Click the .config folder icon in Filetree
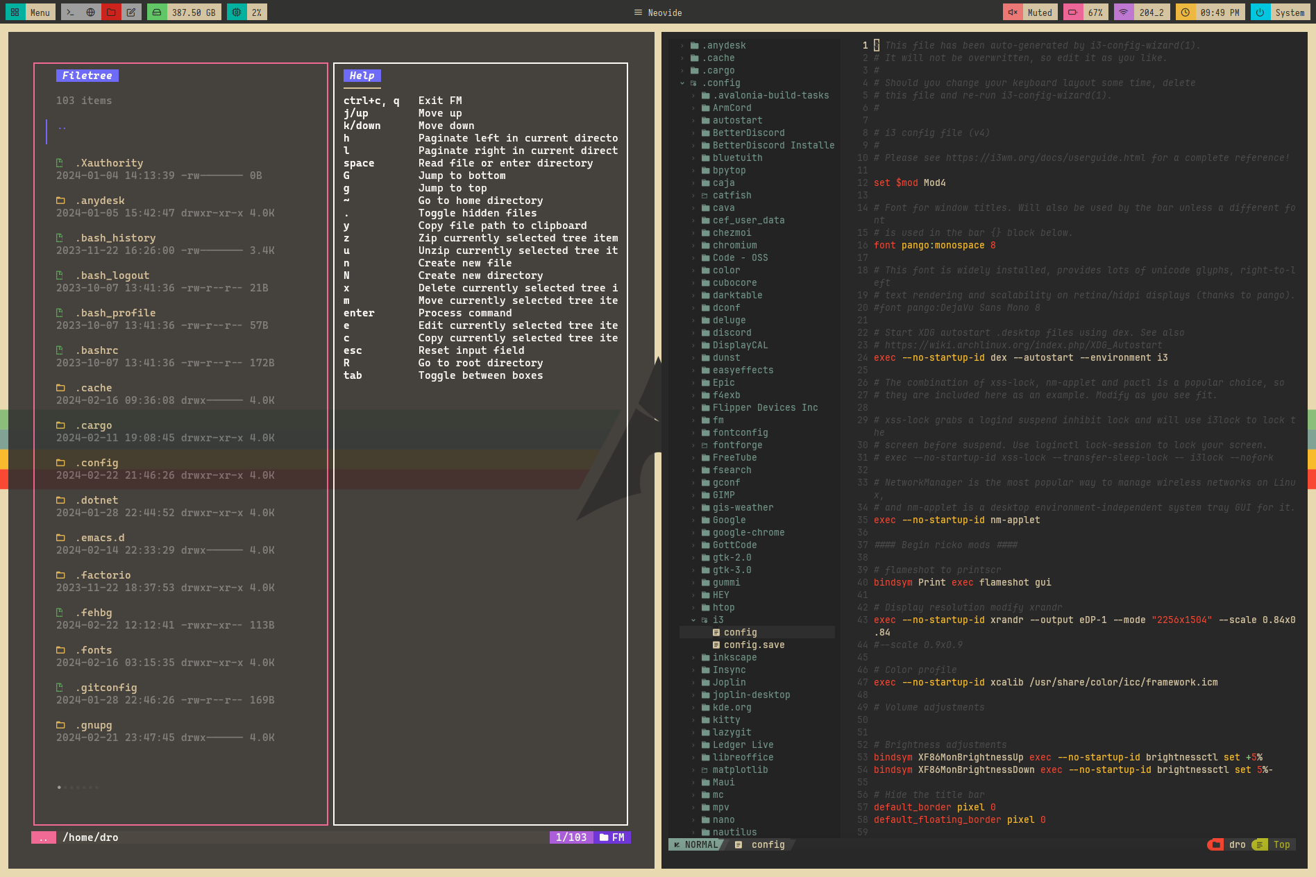1316x877 pixels. point(60,463)
